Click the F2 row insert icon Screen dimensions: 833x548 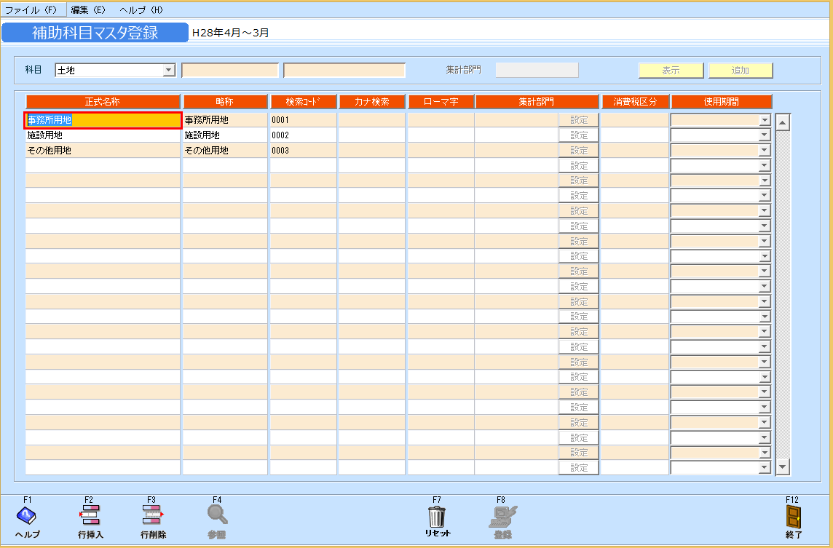pyautogui.click(x=90, y=516)
